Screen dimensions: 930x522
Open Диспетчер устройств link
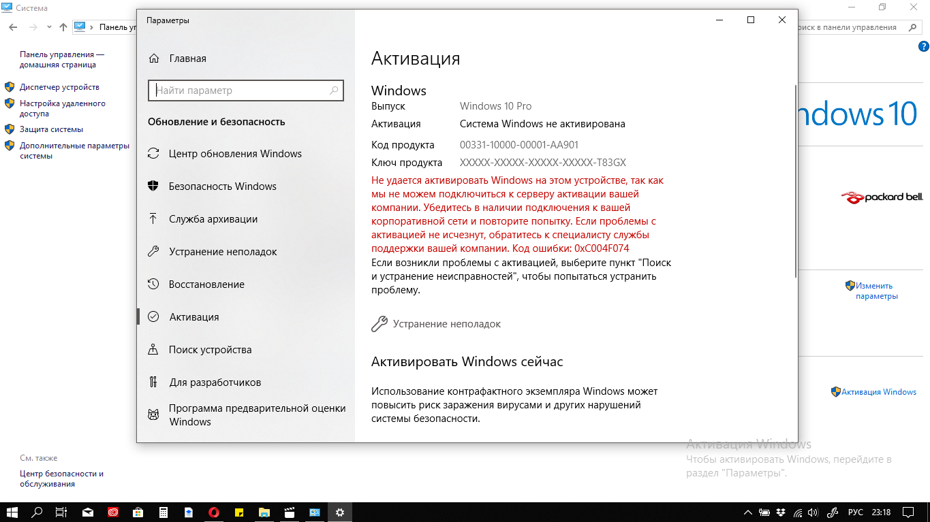[x=59, y=87]
